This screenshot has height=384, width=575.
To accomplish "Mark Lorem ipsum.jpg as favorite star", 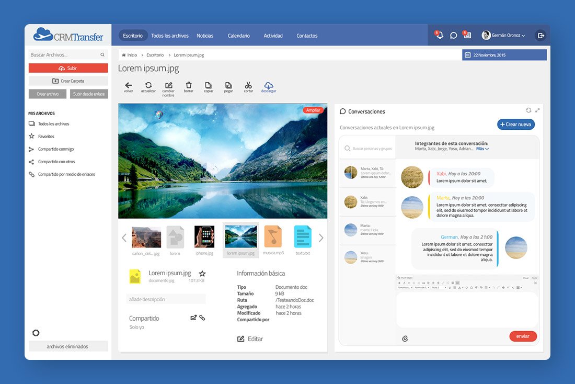I will tap(202, 274).
